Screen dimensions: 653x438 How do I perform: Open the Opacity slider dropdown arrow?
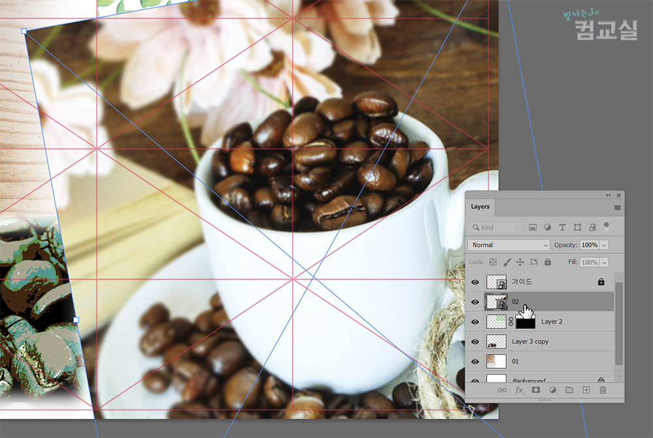(x=604, y=245)
